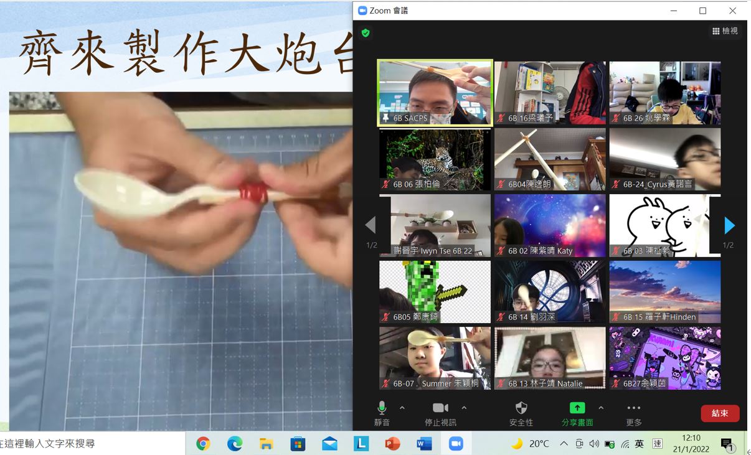Open the More options ellipsis
This screenshot has width=751, height=455.
point(633,408)
